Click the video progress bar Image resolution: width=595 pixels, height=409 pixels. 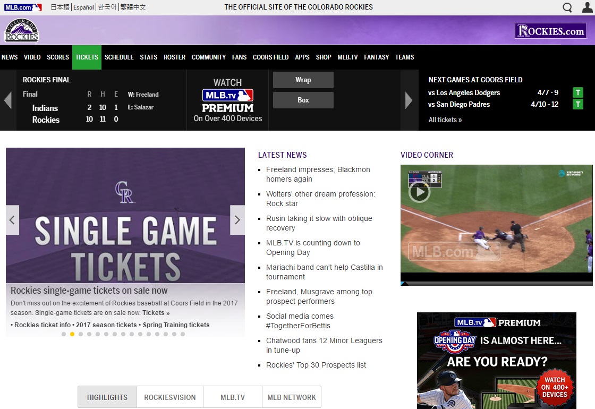coord(496,284)
